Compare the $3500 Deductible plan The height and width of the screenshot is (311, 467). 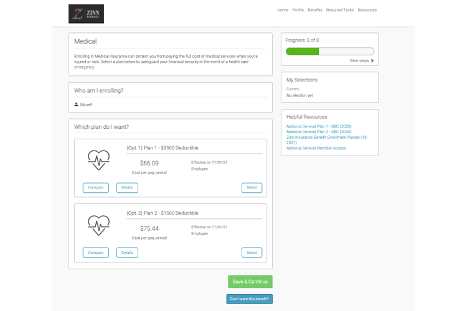click(x=95, y=188)
